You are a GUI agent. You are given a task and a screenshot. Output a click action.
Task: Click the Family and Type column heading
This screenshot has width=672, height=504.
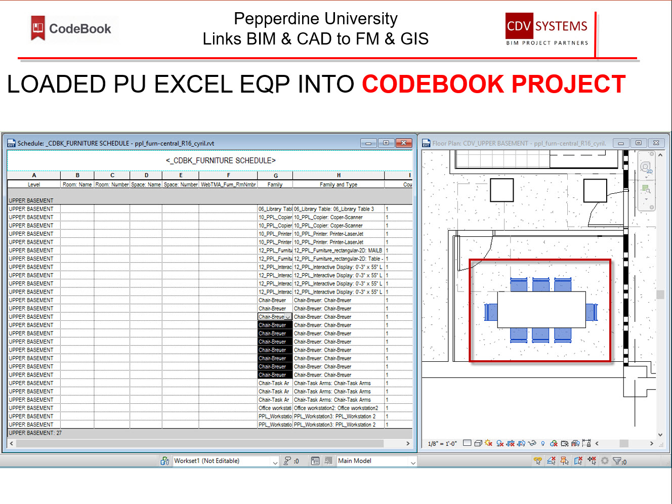click(x=339, y=185)
